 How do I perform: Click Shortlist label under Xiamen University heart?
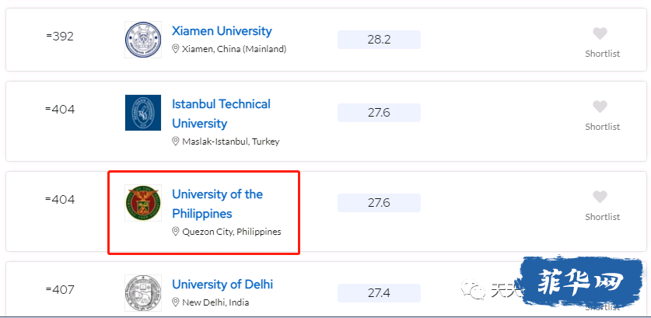(603, 54)
